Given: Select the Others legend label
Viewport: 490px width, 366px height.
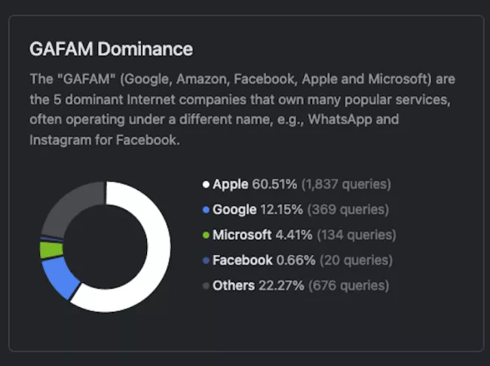Looking at the screenshot, I should pyautogui.click(x=233, y=286).
